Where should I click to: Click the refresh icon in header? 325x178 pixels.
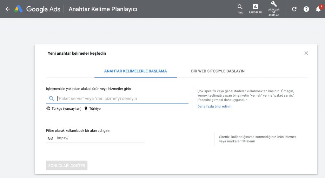(294, 9)
